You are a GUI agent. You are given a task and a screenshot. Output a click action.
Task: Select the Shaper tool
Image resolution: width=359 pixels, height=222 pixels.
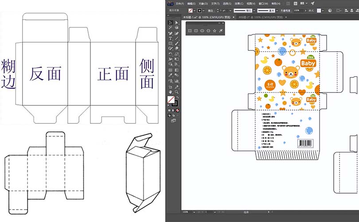[170, 48]
